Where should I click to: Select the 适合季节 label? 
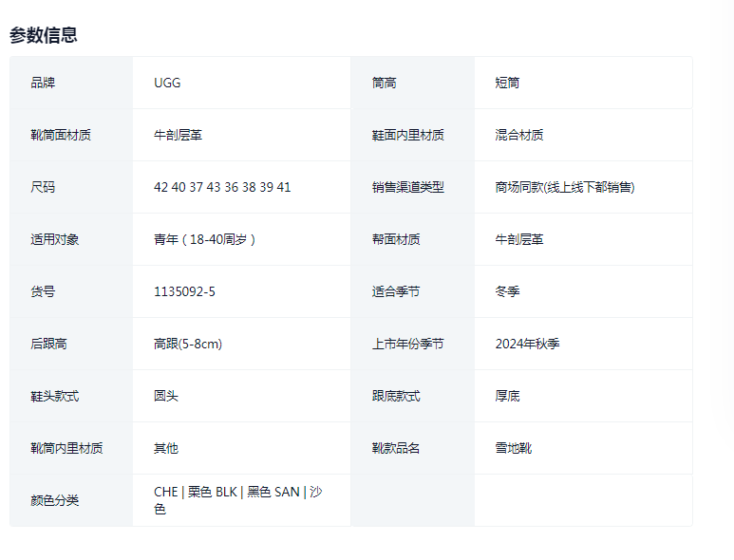tap(396, 291)
